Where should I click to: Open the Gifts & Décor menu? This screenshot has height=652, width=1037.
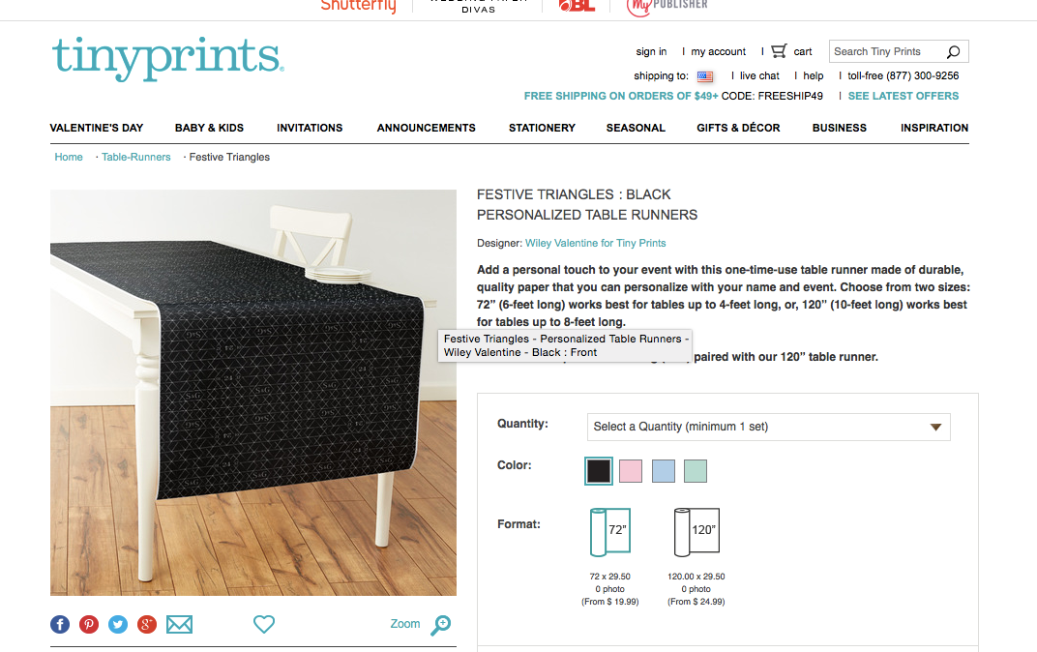pos(738,128)
